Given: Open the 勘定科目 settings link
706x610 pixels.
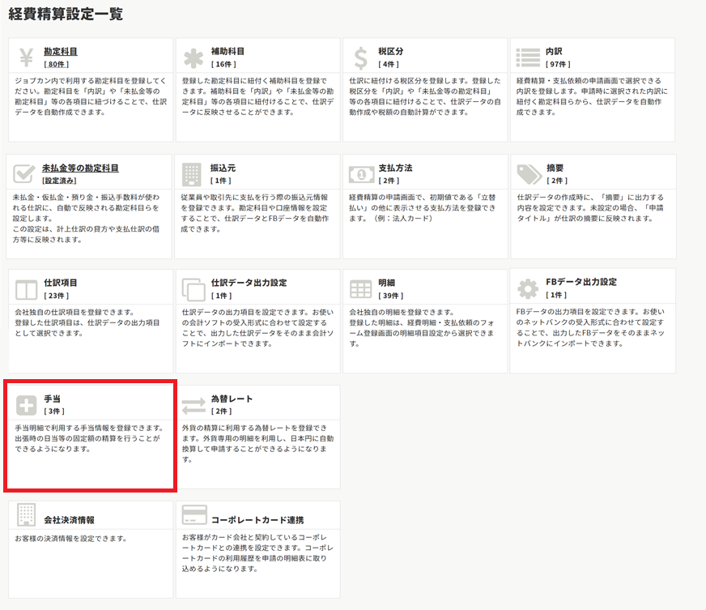Looking at the screenshot, I should pyautogui.click(x=60, y=51).
